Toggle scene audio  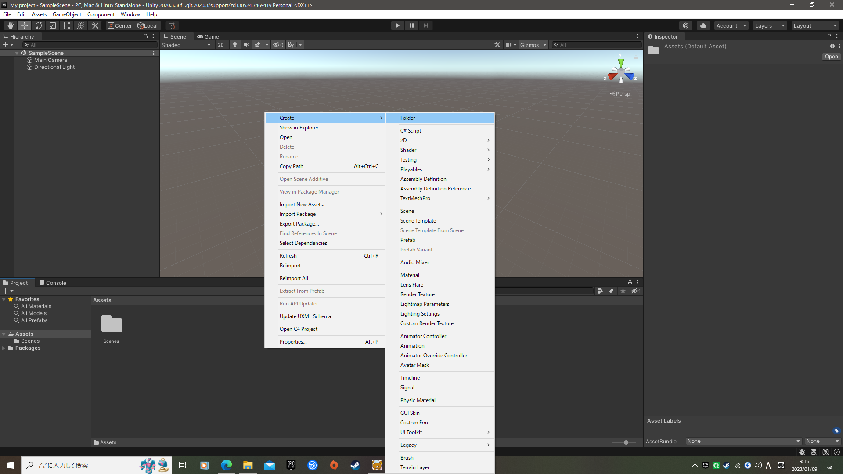point(246,45)
